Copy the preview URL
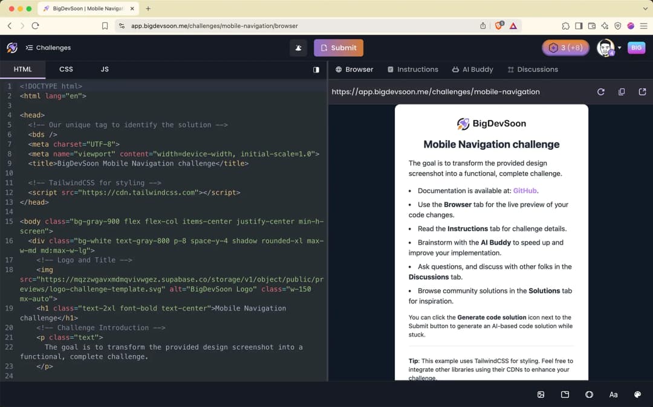 pos(622,92)
